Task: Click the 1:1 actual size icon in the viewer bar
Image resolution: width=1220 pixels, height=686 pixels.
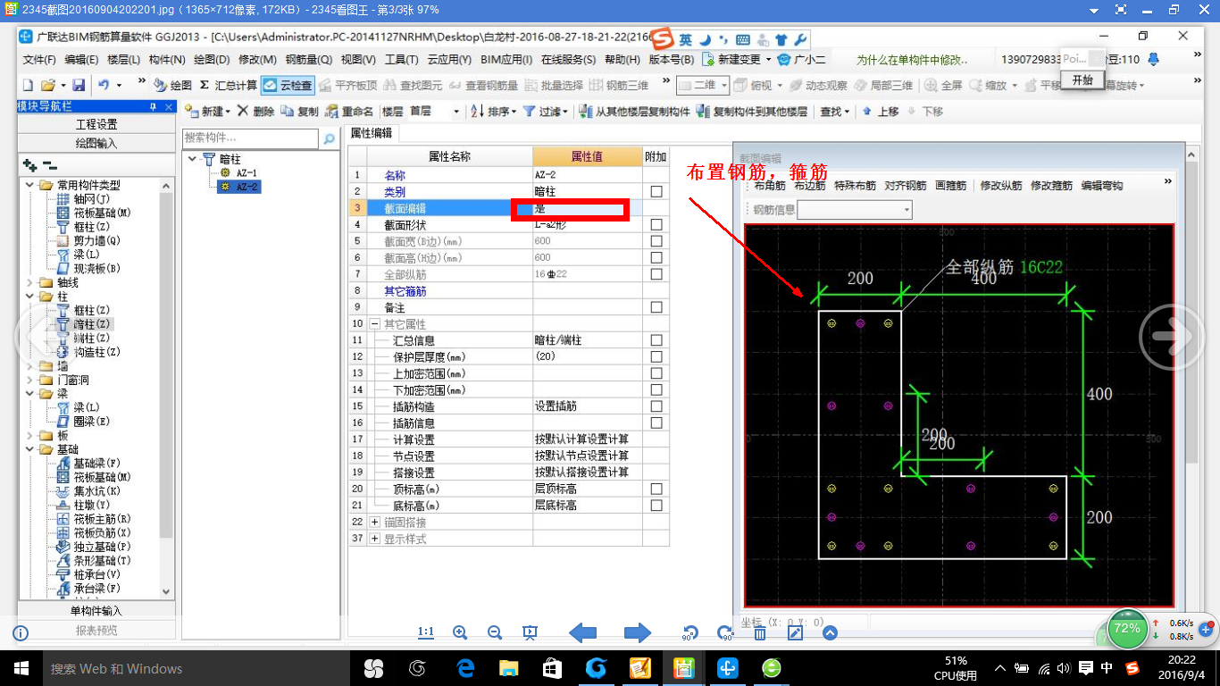Action: point(426,632)
